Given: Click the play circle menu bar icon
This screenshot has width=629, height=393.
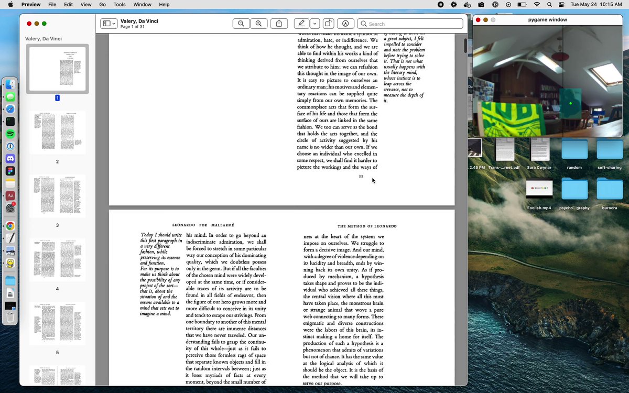Looking at the screenshot, I should (x=508, y=4).
